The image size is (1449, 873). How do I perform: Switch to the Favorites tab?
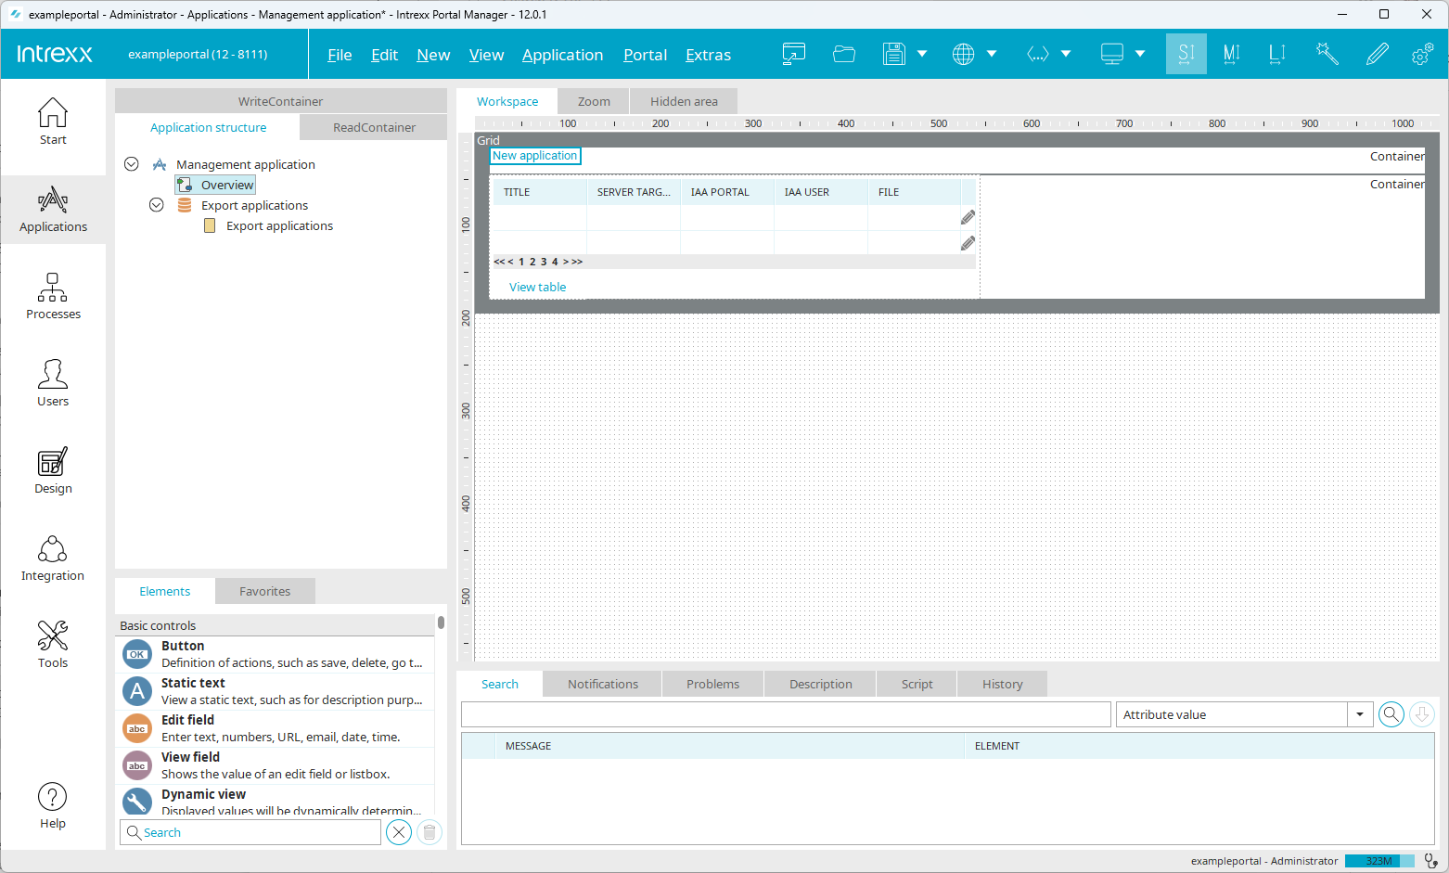(264, 591)
